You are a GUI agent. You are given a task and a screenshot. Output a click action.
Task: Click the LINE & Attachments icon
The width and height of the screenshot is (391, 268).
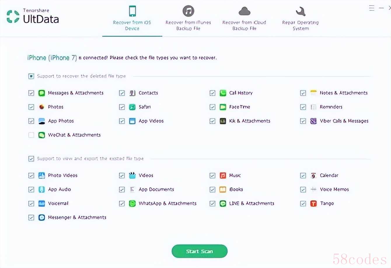[223, 203]
